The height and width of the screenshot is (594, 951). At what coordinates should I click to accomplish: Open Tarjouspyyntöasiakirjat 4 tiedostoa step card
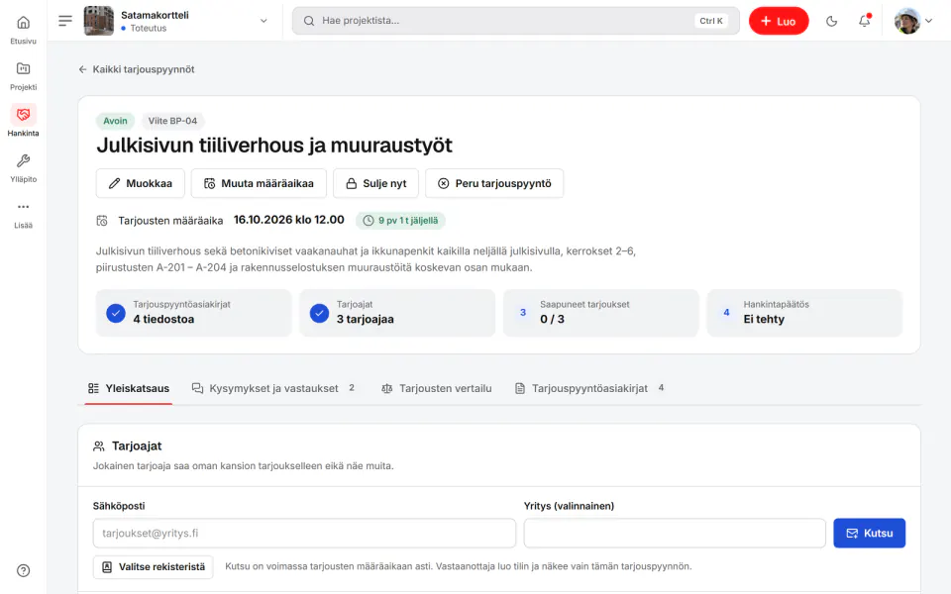193,313
